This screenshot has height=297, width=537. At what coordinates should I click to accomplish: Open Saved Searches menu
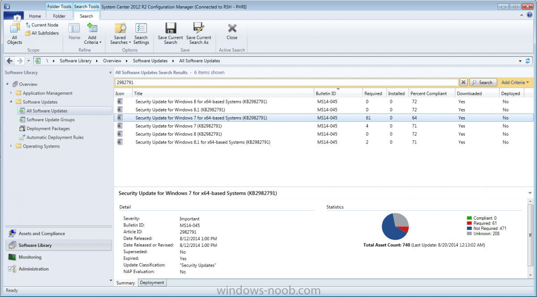pos(120,34)
